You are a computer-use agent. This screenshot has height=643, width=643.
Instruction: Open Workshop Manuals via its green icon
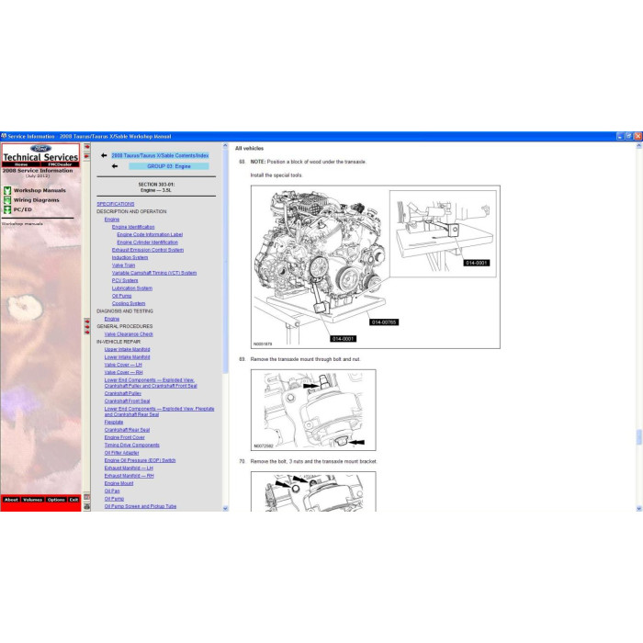coord(7,190)
